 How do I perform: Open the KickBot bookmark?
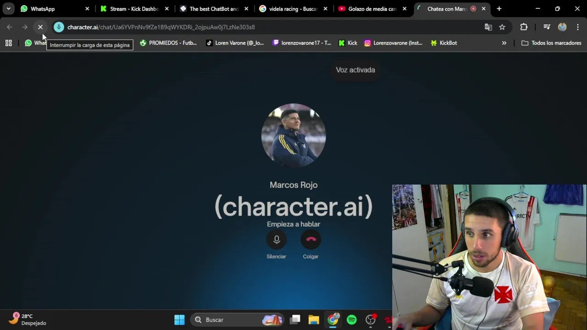(443, 43)
